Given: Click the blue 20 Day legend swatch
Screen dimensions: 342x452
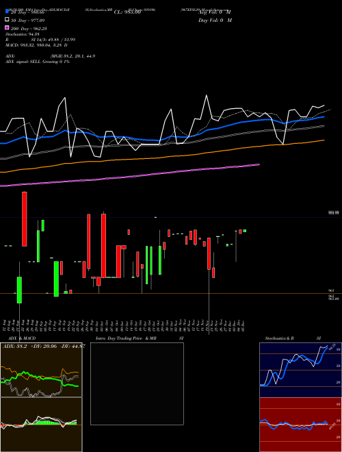Looking at the screenshot, I should click(7, 11).
